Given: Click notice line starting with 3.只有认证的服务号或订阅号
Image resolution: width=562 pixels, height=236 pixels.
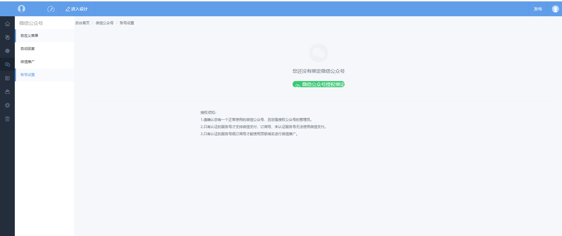Looking at the screenshot, I should coord(249,134).
